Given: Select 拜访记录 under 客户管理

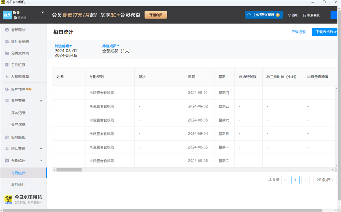Looking at the screenshot, I should (x=18, y=113).
